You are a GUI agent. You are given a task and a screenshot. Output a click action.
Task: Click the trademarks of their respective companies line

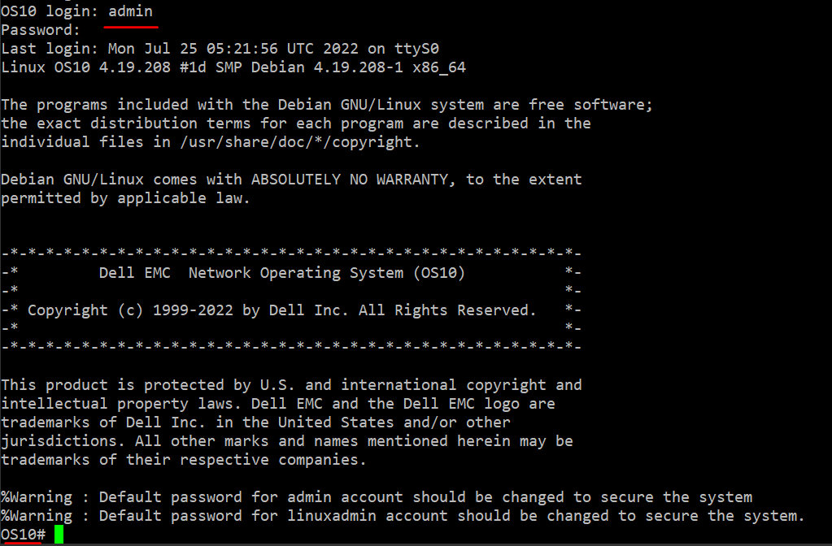183,460
